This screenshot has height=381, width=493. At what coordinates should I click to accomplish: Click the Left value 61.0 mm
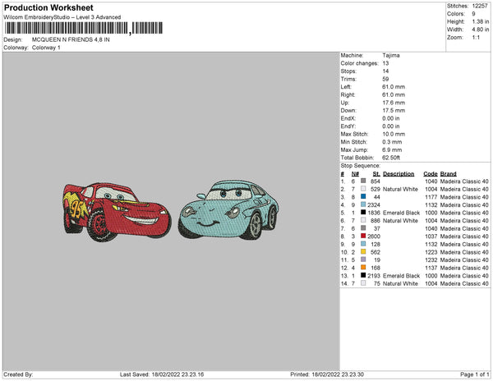click(394, 87)
